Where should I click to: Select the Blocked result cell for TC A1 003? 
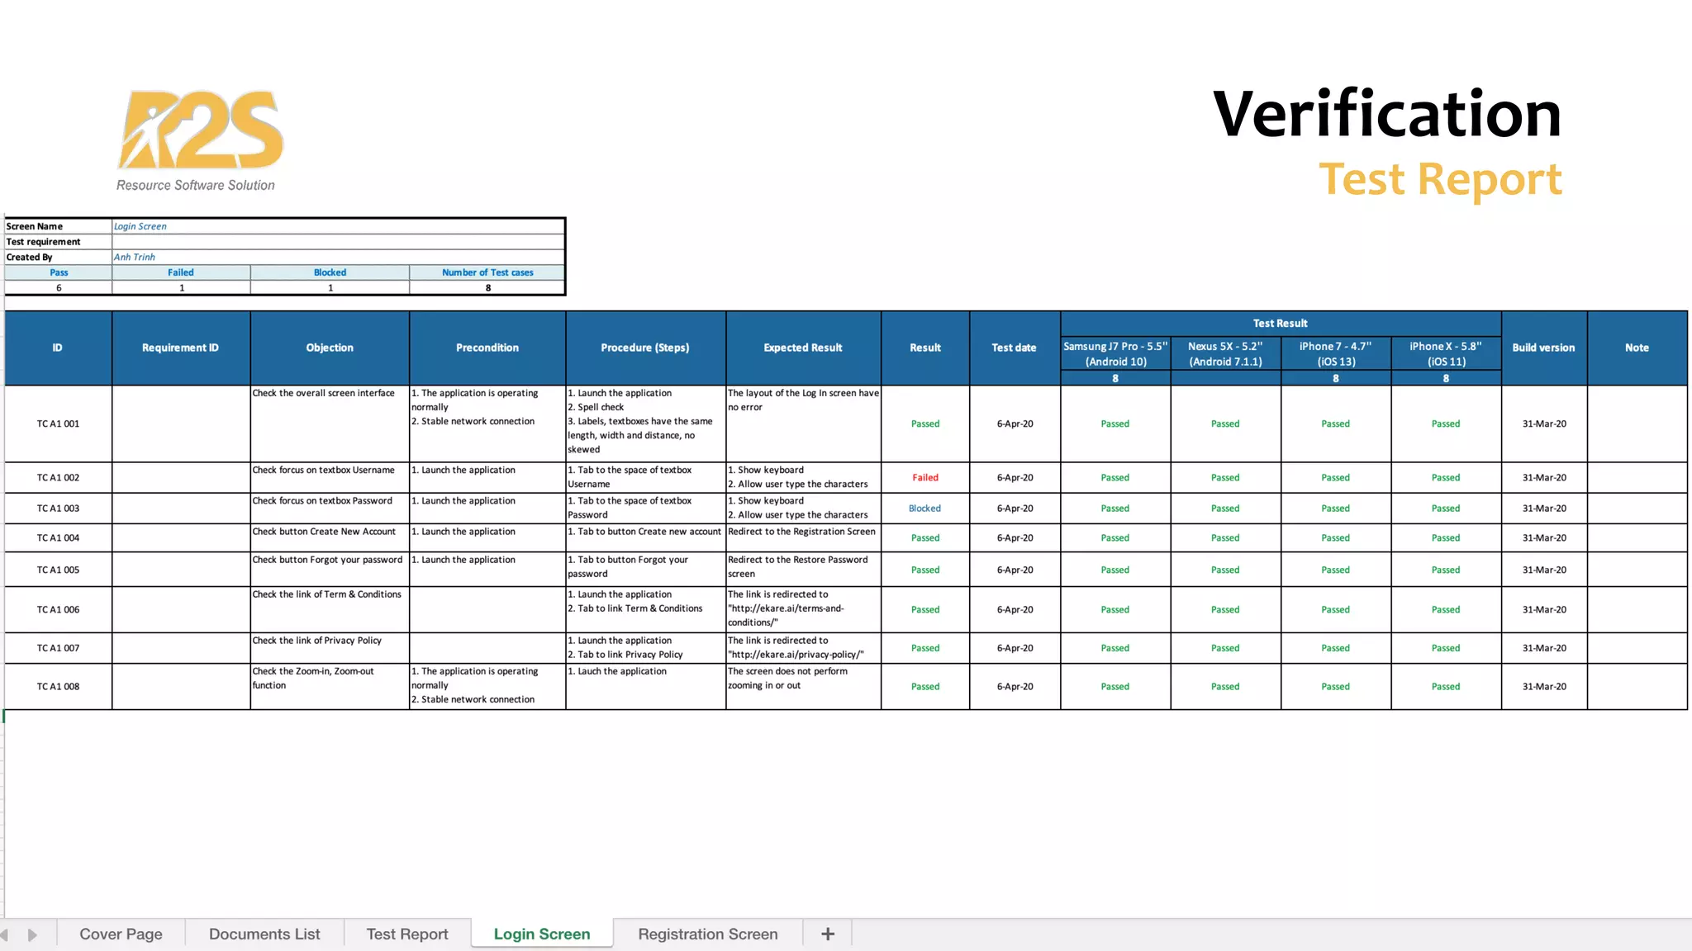(x=924, y=509)
